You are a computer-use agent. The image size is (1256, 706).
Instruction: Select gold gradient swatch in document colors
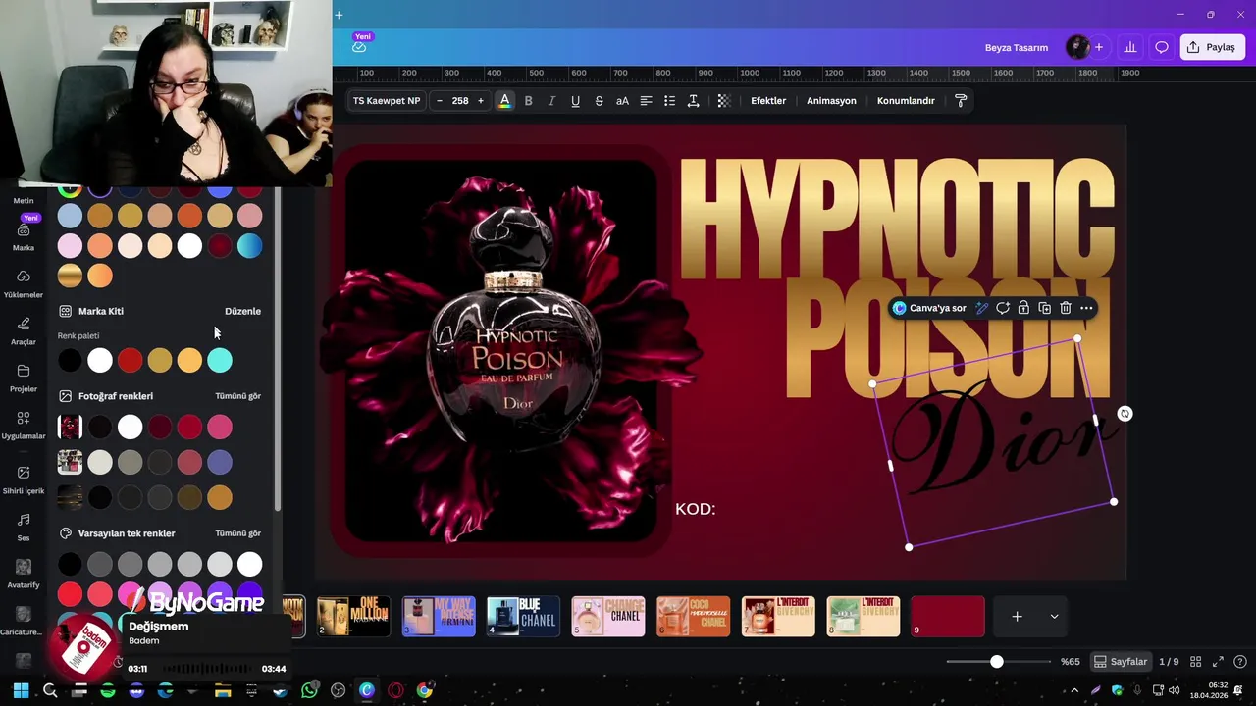[70, 276]
